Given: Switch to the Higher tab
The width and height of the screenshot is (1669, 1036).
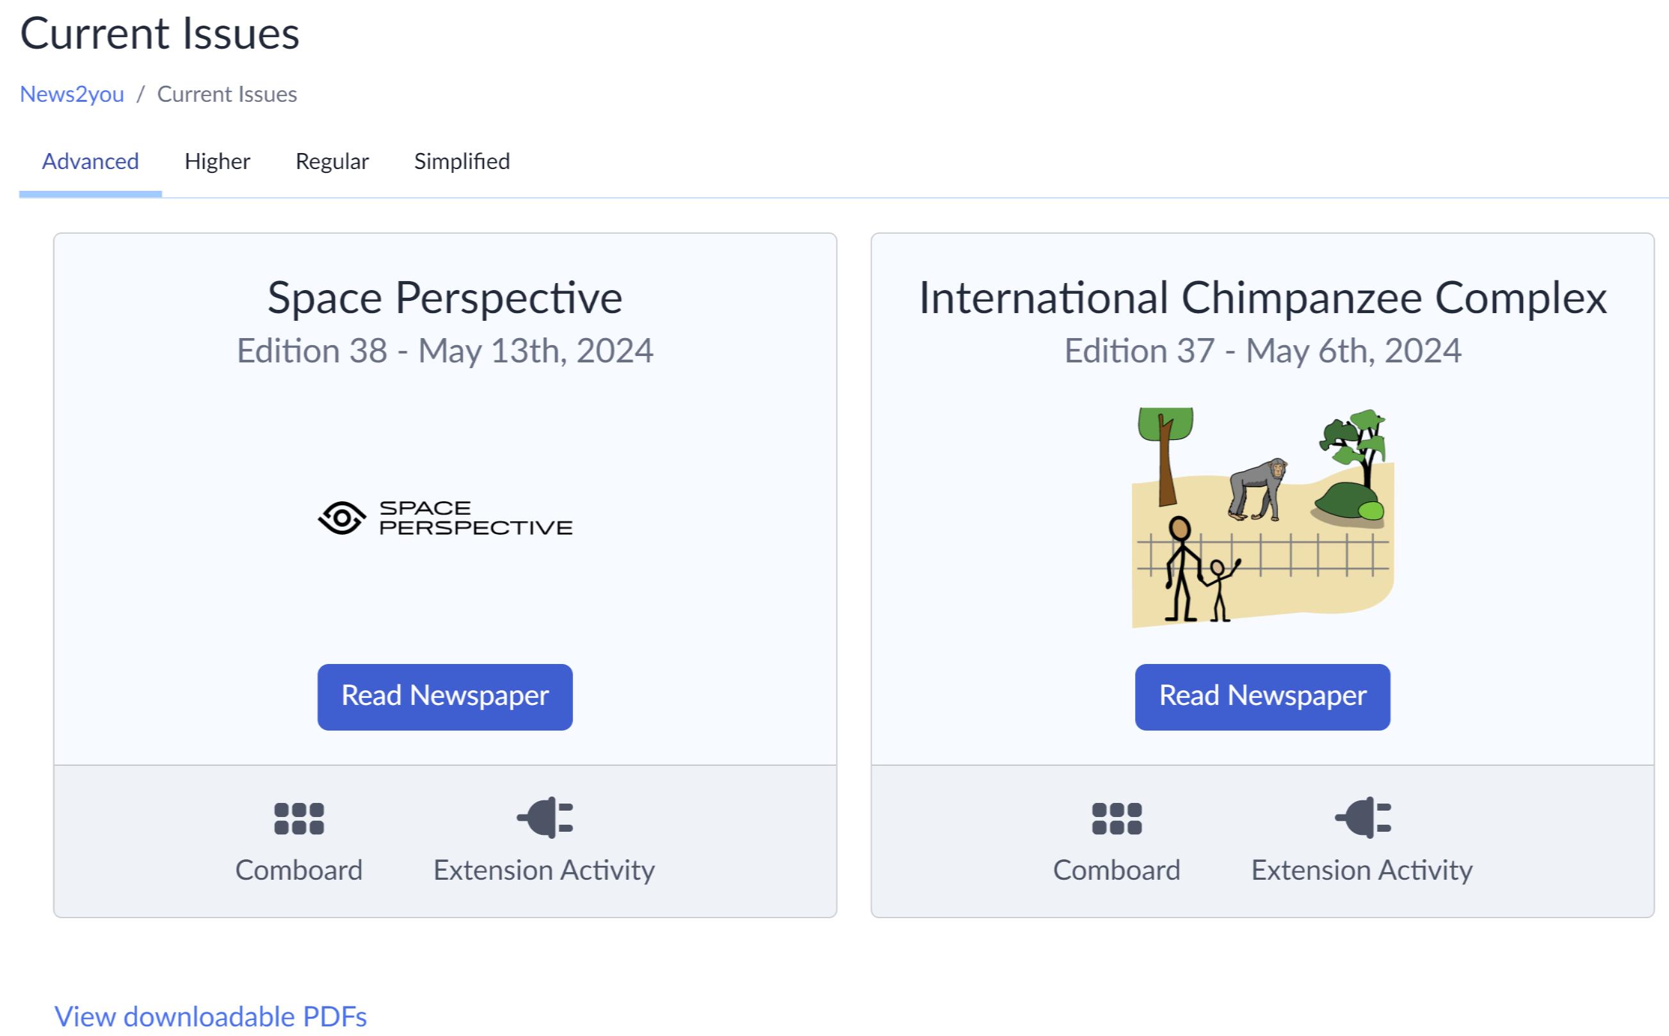Looking at the screenshot, I should (217, 162).
